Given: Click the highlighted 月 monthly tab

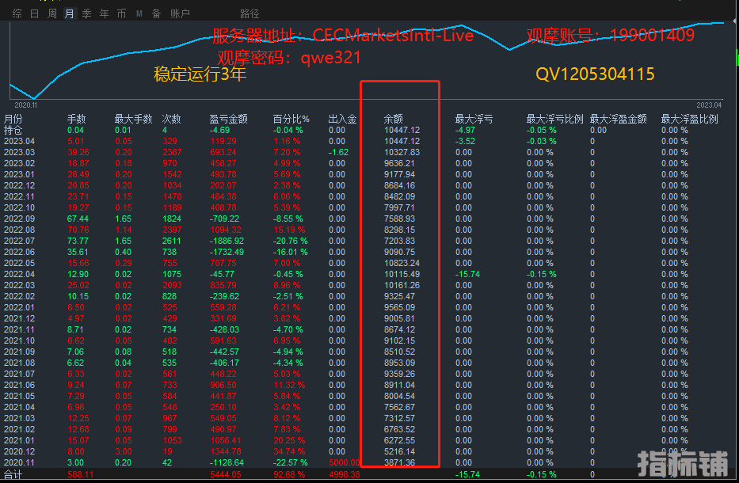Looking at the screenshot, I should tap(70, 13).
